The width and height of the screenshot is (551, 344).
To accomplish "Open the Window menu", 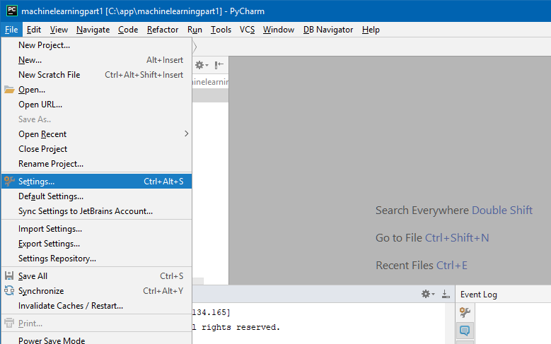I will 278,30.
